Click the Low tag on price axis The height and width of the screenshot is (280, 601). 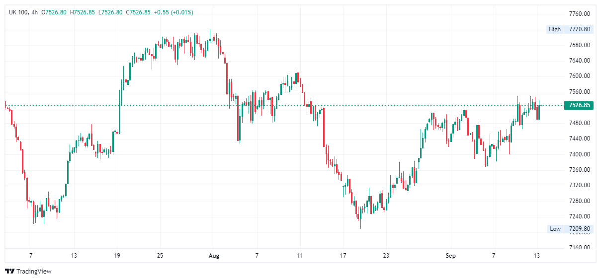(555, 229)
